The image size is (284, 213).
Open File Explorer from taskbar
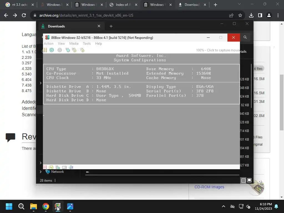pyautogui.click(x=34, y=206)
